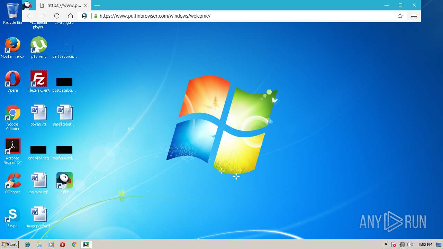Open the Action Center flag icon

pos(394,245)
